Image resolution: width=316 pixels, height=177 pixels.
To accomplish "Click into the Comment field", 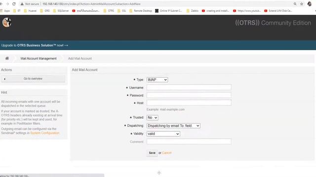I will tap(189, 141).
